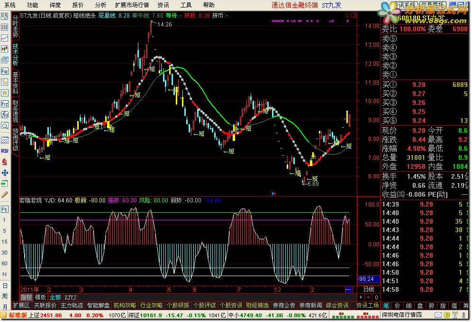
Task: Click the F5 chart switch icon
Action: (x=5, y=209)
